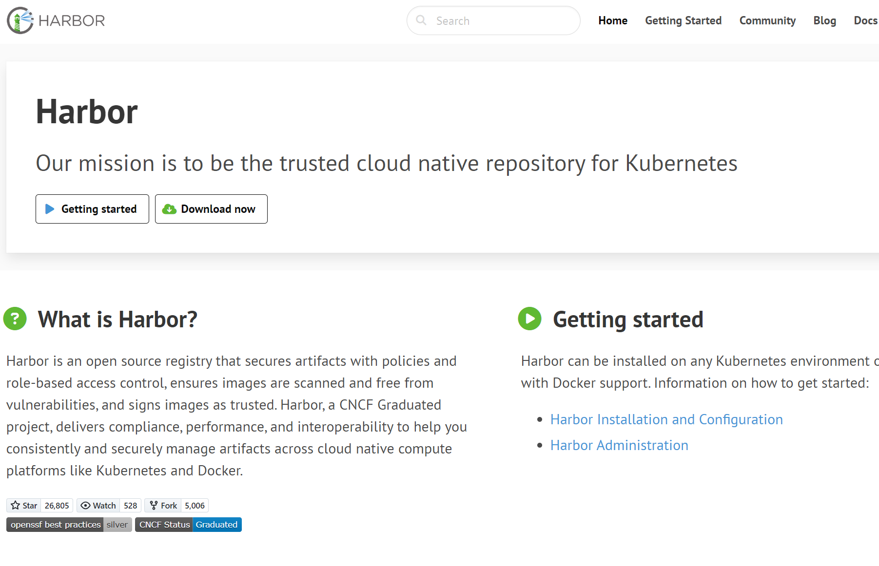The image size is (879, 566).
Task: Click the GitHub Fork button
Action: 163,506
